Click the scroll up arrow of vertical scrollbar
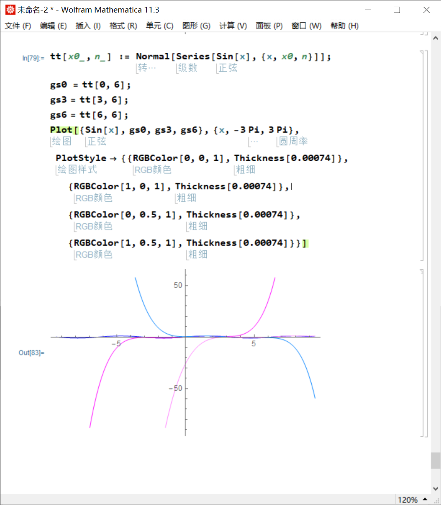 pyautogui.click(x=436, y=38)
